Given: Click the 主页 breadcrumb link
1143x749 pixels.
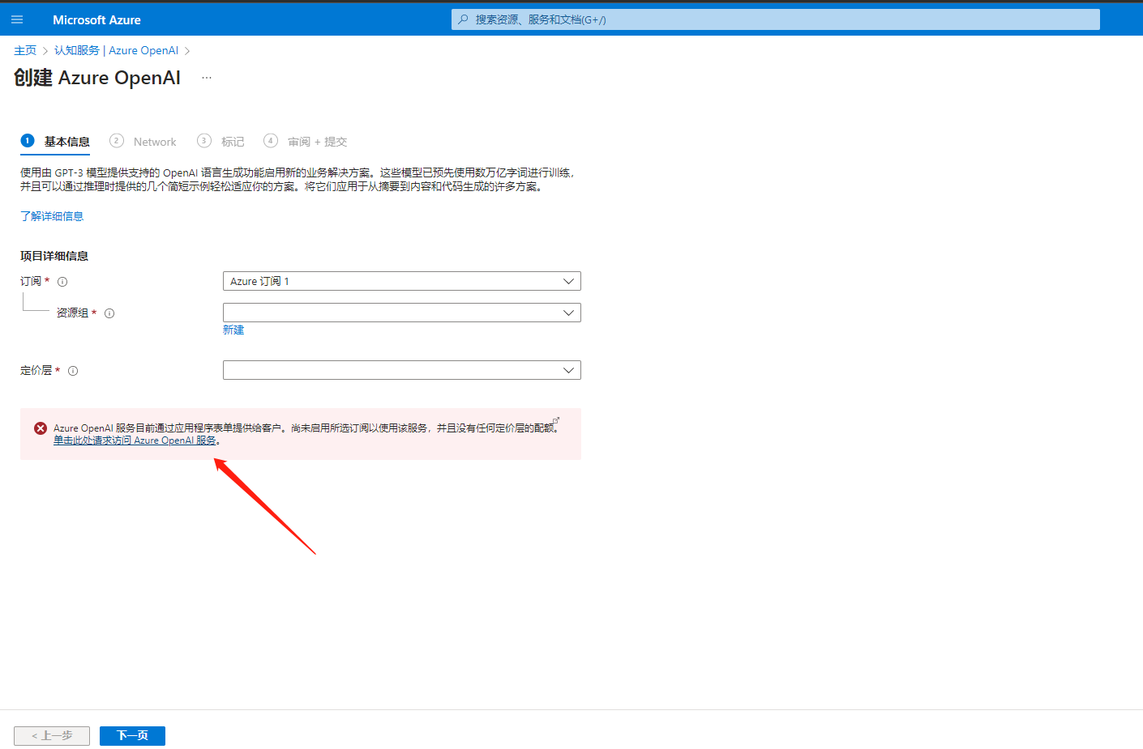Looking at the screenshot, I should (x=25, y=50).
